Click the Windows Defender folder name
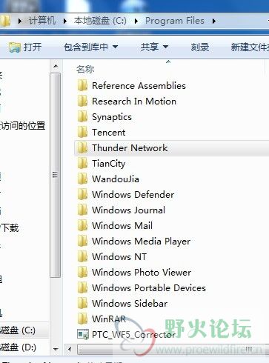Screen dimensions: 269x363 [133, 195]
